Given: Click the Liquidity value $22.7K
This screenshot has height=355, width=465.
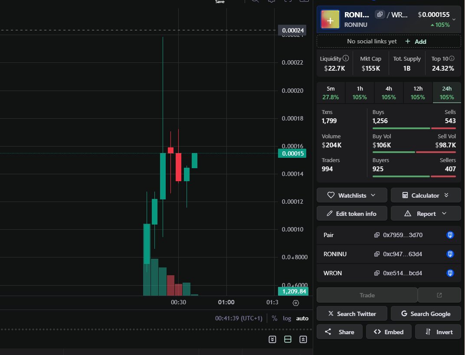Looking at the screenshot, I should pos(334,68).
